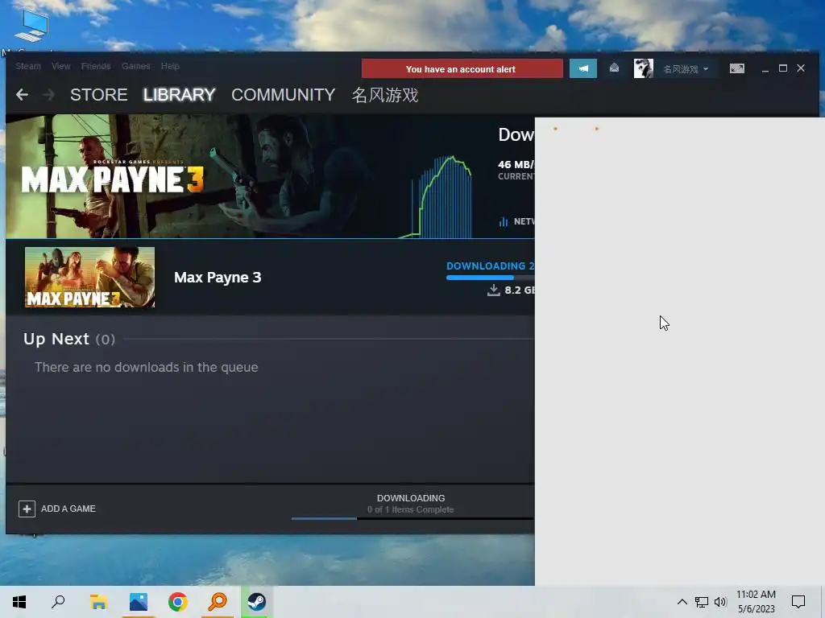Click the Max Payne 3 title text
This screenshot has height=618, width=825.
click(x=218, y=278)
